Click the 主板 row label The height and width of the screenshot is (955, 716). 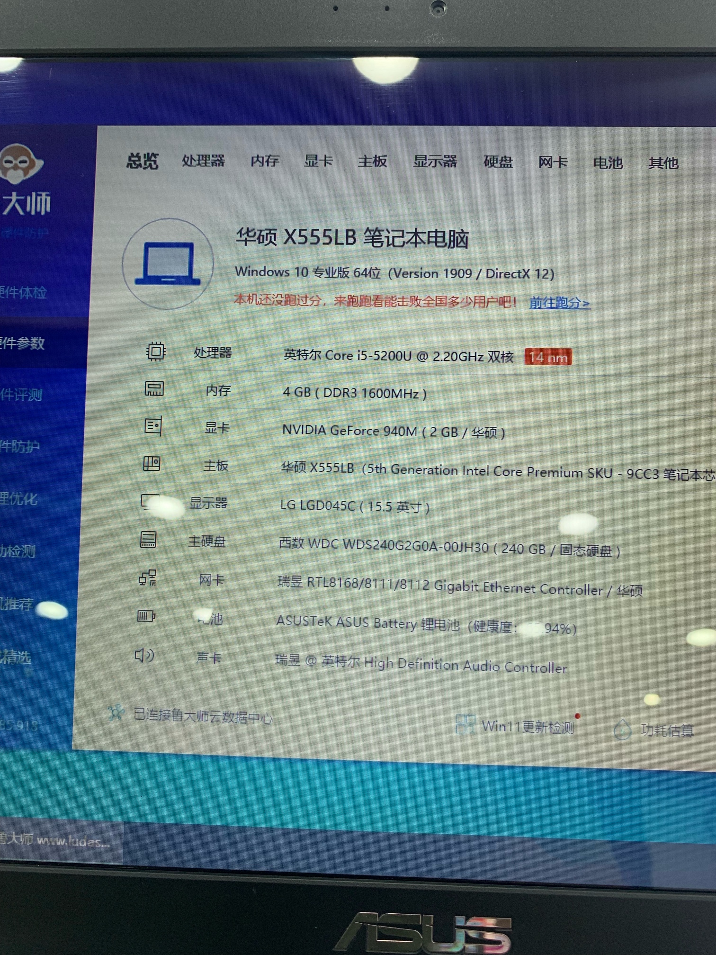(x=215, y=466)
